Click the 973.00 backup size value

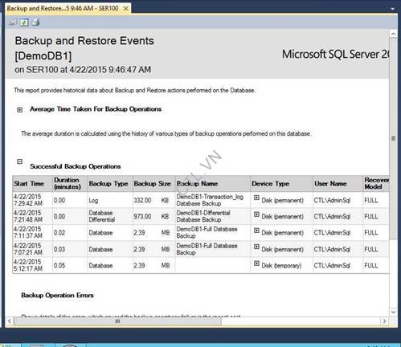[142, 216]
